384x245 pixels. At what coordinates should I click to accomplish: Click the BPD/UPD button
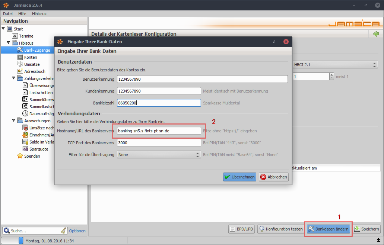pyautogui.click(x=241, y=229)
